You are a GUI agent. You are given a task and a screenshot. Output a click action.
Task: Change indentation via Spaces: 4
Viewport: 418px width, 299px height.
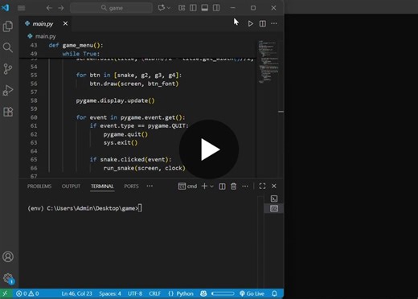click(110, 293)
